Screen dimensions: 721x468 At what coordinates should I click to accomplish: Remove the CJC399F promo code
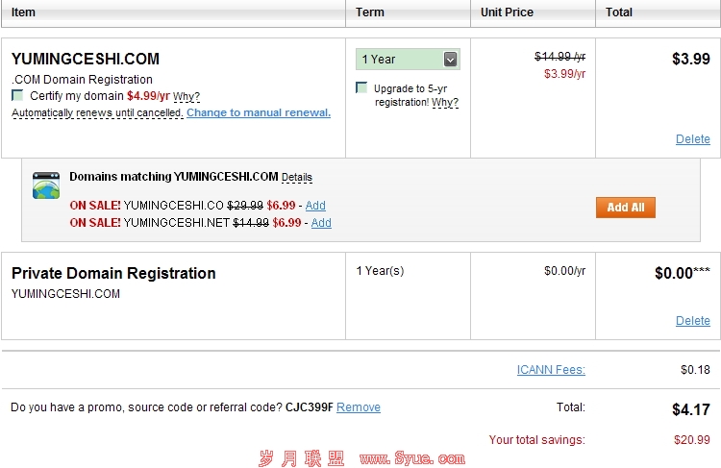[x=359, y=407]
